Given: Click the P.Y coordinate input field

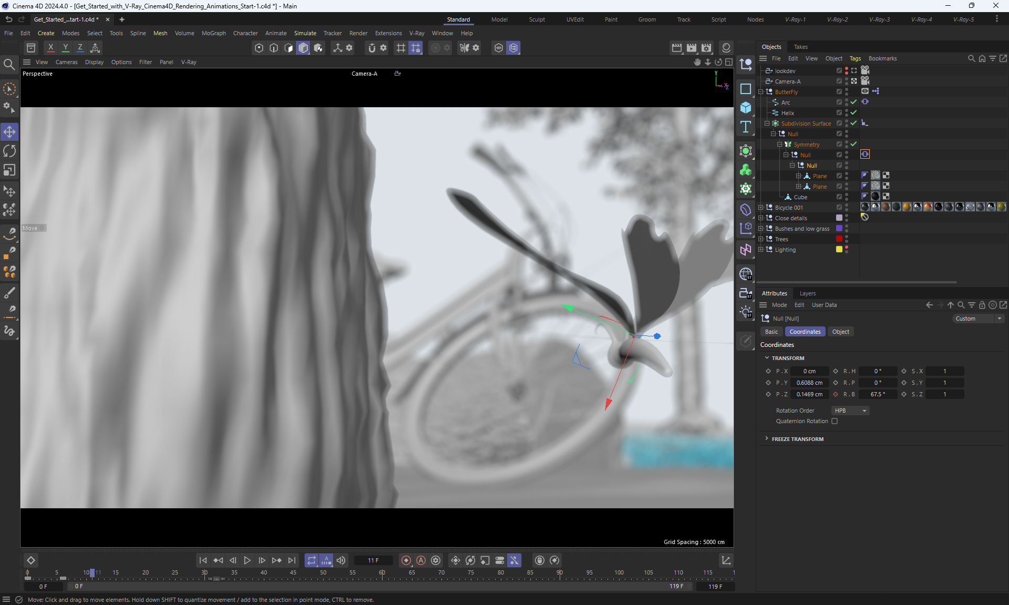Looking at the screenshot, I should [x=809, y=383].
